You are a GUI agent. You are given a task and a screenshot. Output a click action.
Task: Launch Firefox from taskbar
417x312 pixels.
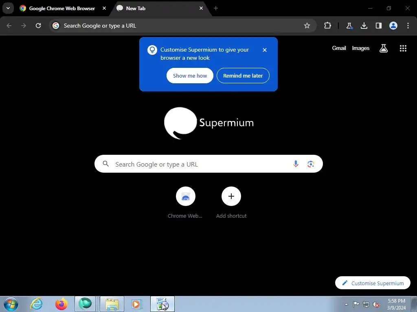tap(61, 304)
